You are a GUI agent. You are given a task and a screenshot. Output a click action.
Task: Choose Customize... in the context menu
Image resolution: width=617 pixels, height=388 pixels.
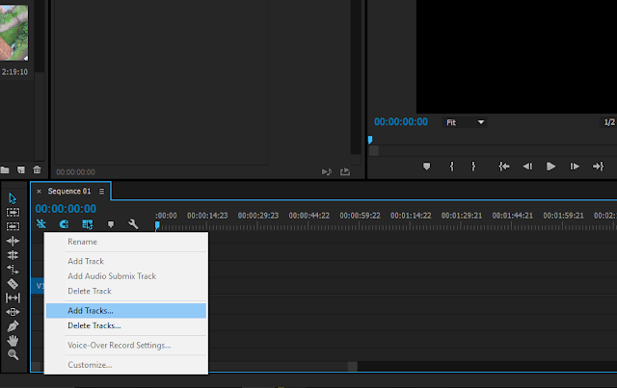(126, 365)
